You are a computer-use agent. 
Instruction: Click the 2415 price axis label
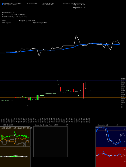(x=122, y=81)
